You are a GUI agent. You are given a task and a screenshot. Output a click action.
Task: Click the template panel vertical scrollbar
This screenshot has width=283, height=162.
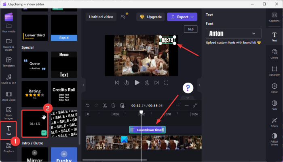(x=79, y=130)
